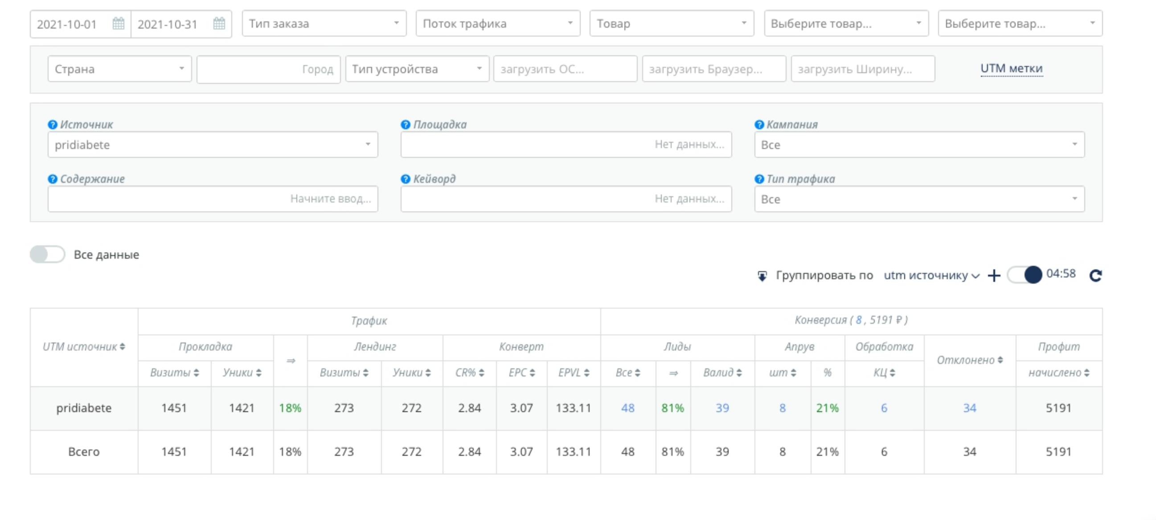Screen dimensions: 1156x520
Task: Click the help icon next to Кампания
Action: [x=759, y=124]
